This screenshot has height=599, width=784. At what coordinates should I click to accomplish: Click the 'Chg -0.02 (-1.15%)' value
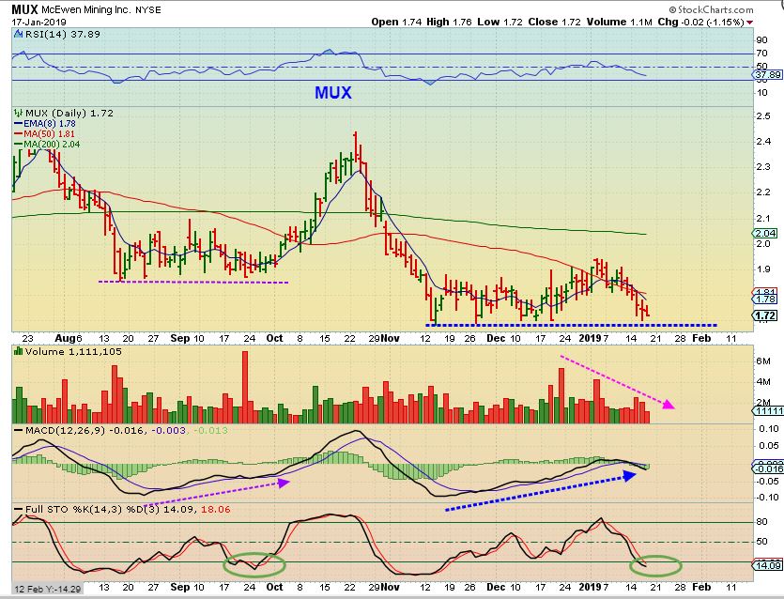tap(700, 22)
